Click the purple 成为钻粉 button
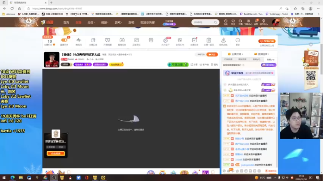 click(x=268, y=65)
